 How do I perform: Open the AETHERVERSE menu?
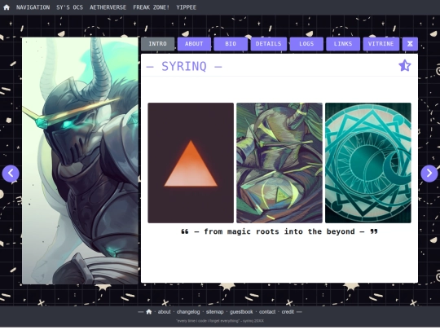click(x=108, y=7)
